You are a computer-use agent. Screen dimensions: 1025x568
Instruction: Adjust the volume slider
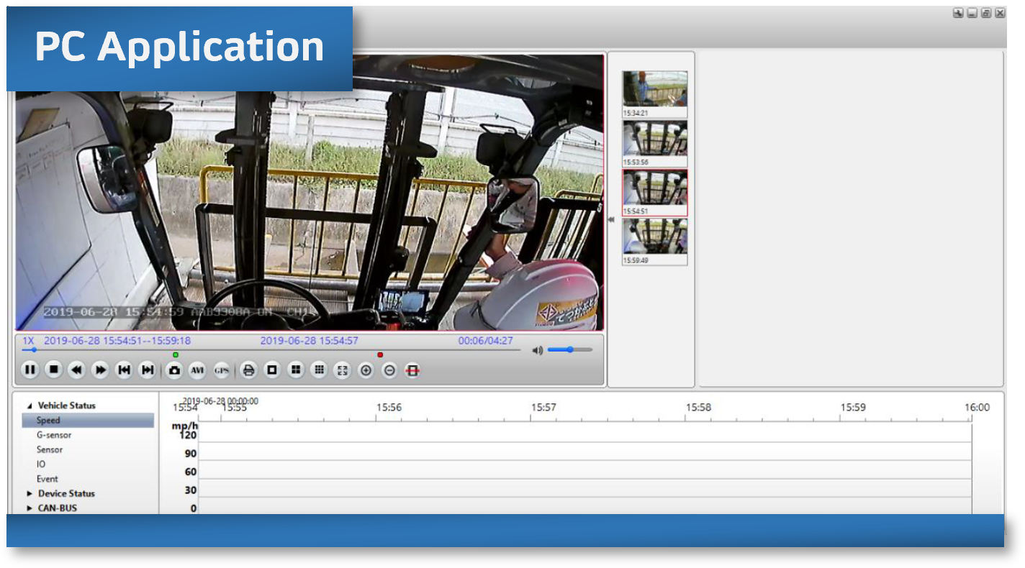(570, 349)
